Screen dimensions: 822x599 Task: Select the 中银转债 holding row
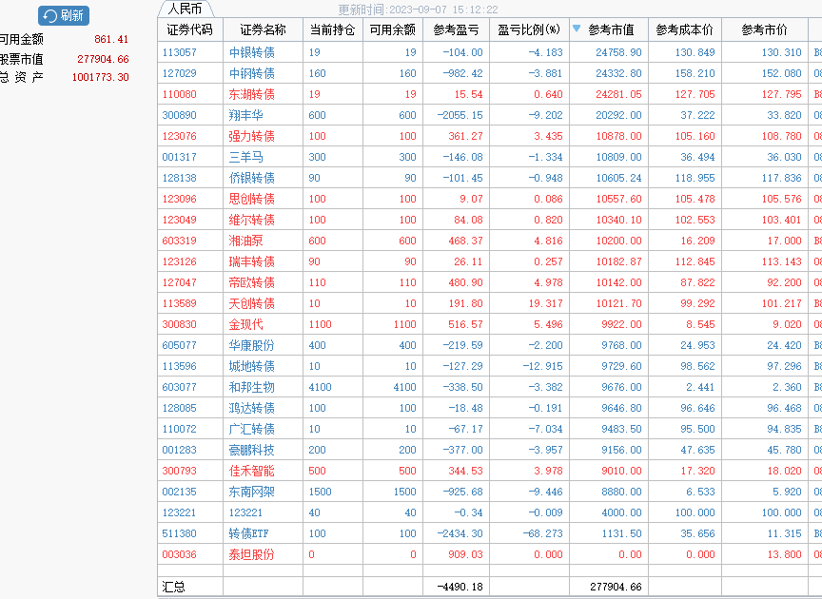point(490,52)
